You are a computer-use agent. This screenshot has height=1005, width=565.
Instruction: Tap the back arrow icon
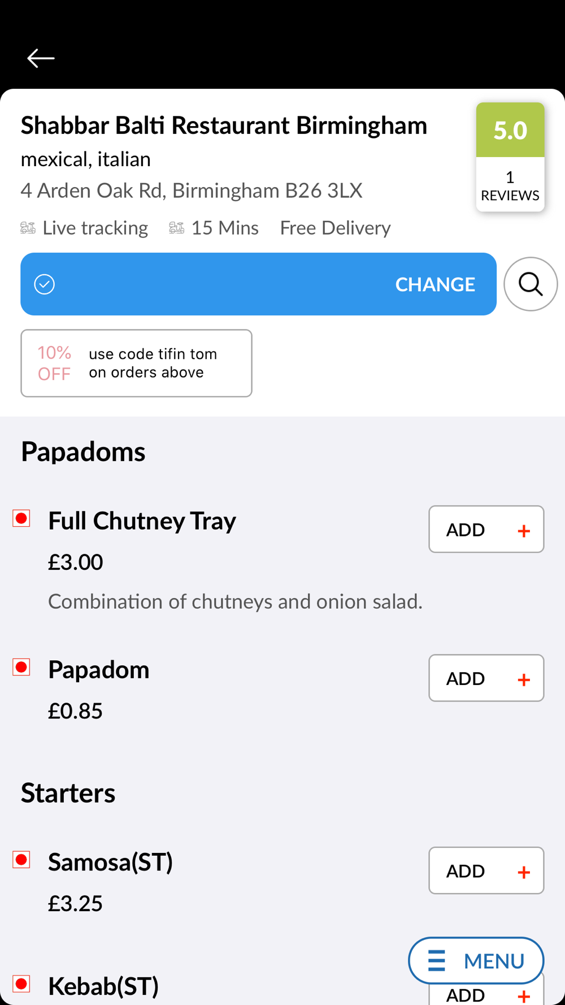(41, 58)
